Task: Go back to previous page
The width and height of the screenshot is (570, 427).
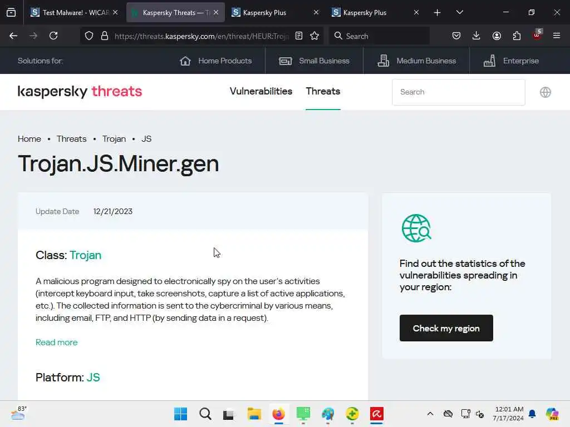Action: (x=13, y=36)
